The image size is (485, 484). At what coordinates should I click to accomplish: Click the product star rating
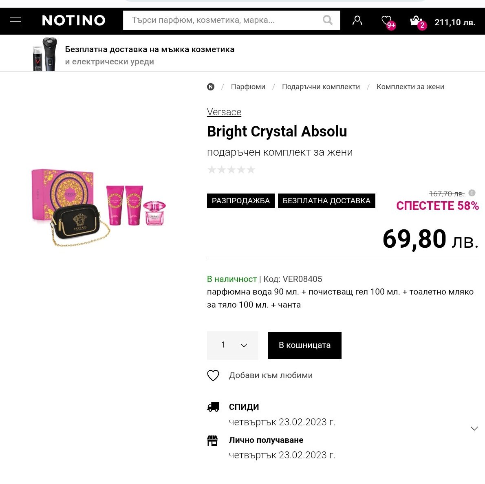pos(231,169)
